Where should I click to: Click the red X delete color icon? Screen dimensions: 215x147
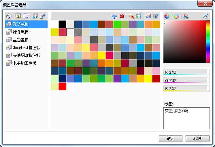pos(122,16)
